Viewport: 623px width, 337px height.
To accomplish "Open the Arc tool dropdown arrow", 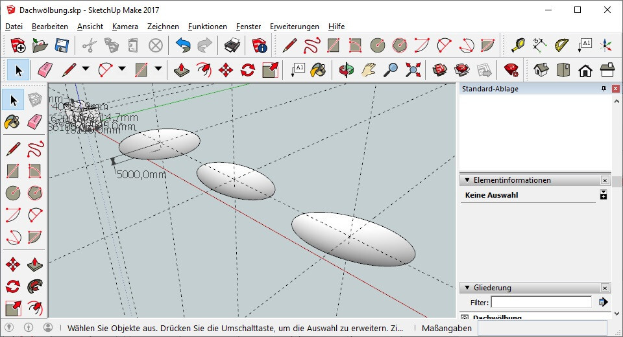I will 122,69.
